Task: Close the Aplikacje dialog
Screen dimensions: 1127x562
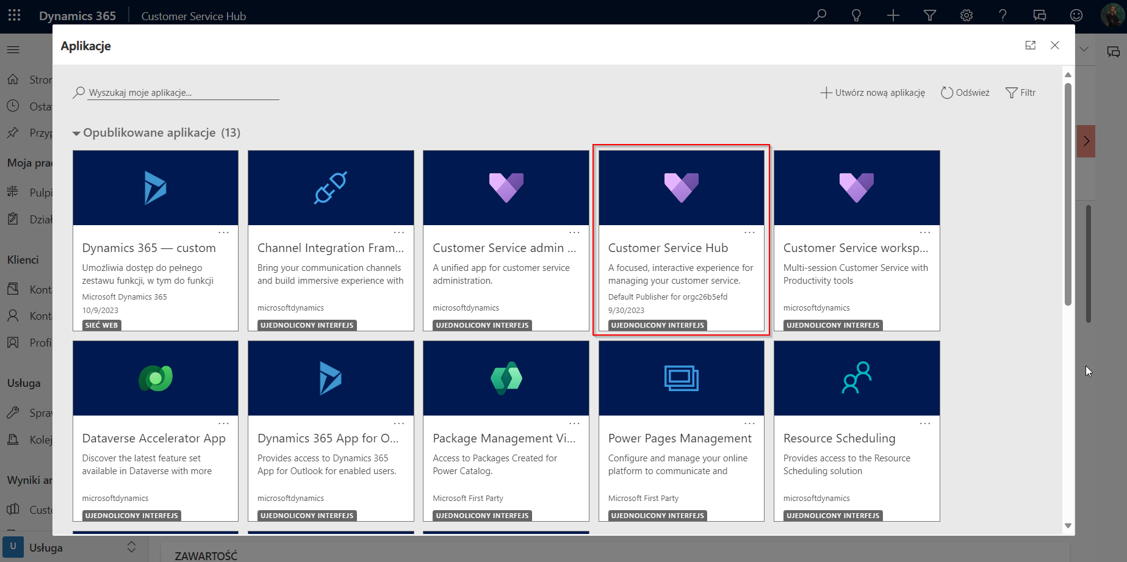Action: pos(1055,45)
